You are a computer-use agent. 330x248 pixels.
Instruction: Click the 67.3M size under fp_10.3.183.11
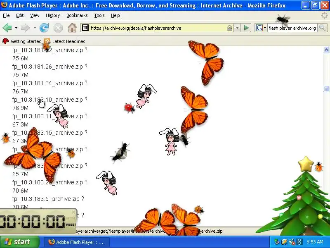(x=20, y=124)
